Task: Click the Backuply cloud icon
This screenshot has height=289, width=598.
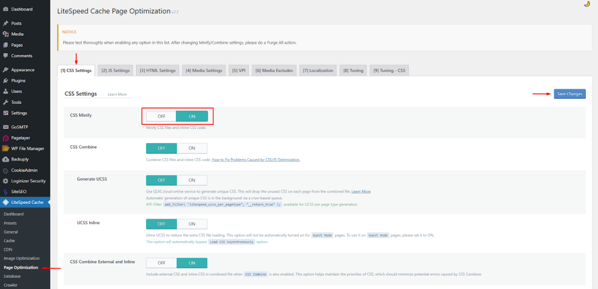Action: 6,159
